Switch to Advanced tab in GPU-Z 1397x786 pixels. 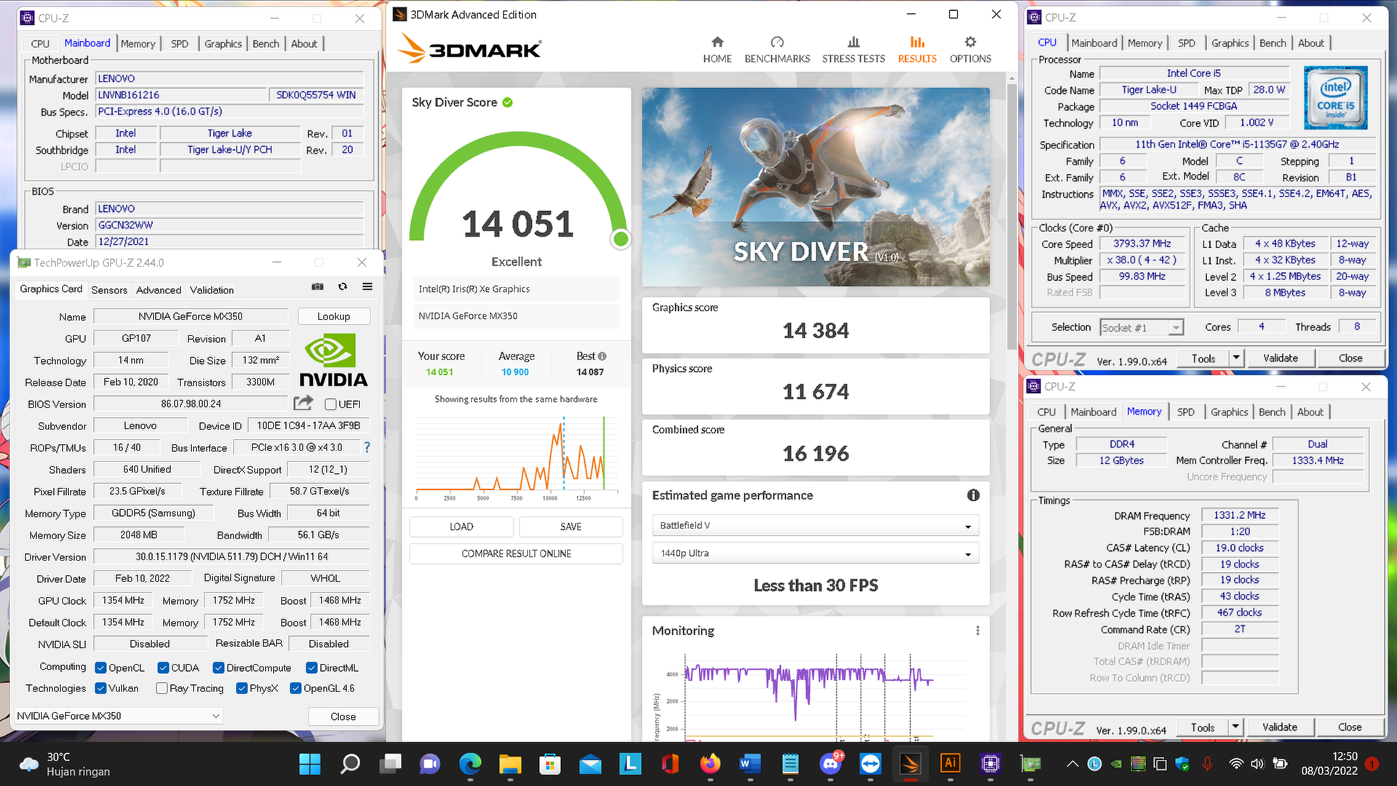click(x=159, y=290)
